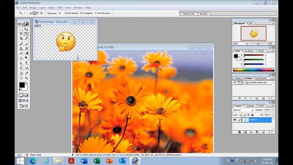
Task: Select the History Brush tool
Action: (x=27, y=49)
